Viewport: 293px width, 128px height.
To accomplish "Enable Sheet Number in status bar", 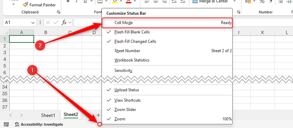I will [167, 51].
